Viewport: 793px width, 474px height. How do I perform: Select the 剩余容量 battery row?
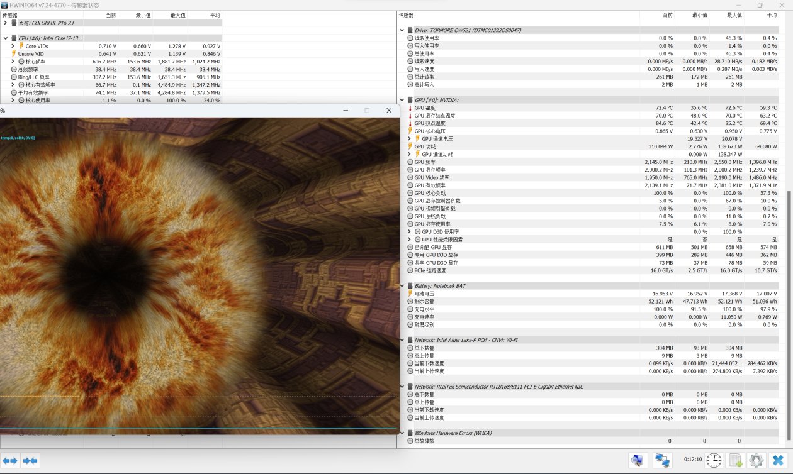pyautogui.click(x=592, y=301)
